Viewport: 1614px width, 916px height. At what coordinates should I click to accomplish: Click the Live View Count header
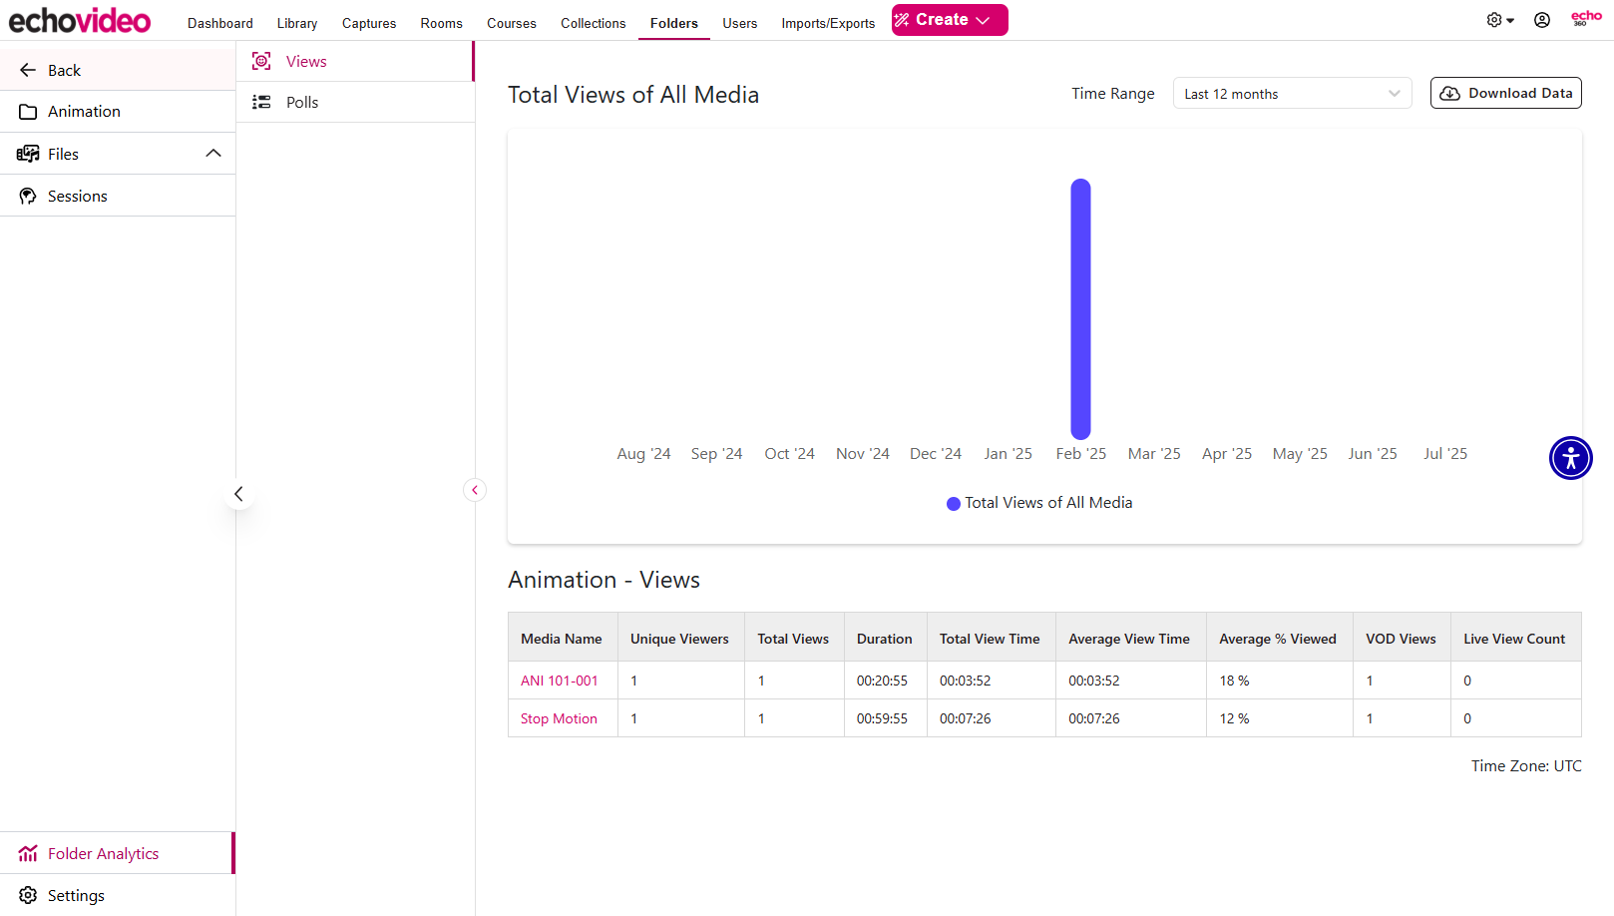pyautogui.click(x=1514, y=639)
